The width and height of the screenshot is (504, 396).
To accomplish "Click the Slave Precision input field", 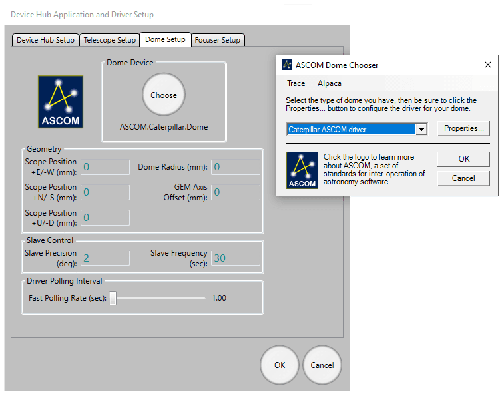I will coord(105,258).
